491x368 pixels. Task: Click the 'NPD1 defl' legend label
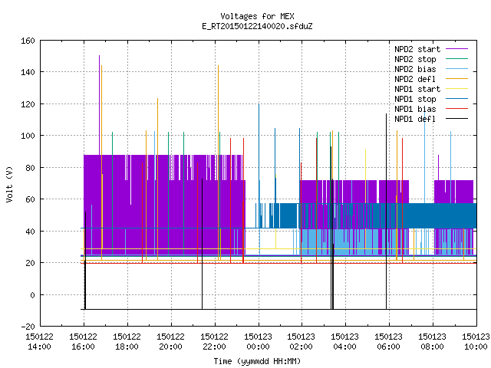415,120
